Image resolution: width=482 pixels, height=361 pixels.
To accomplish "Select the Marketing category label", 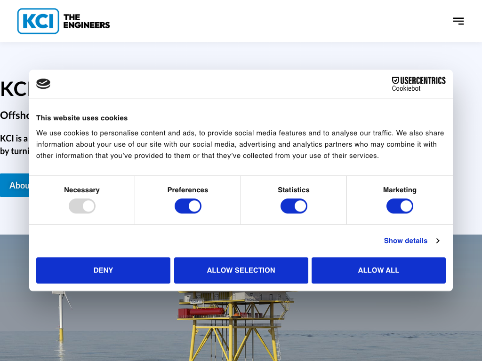I will (400, 190).
